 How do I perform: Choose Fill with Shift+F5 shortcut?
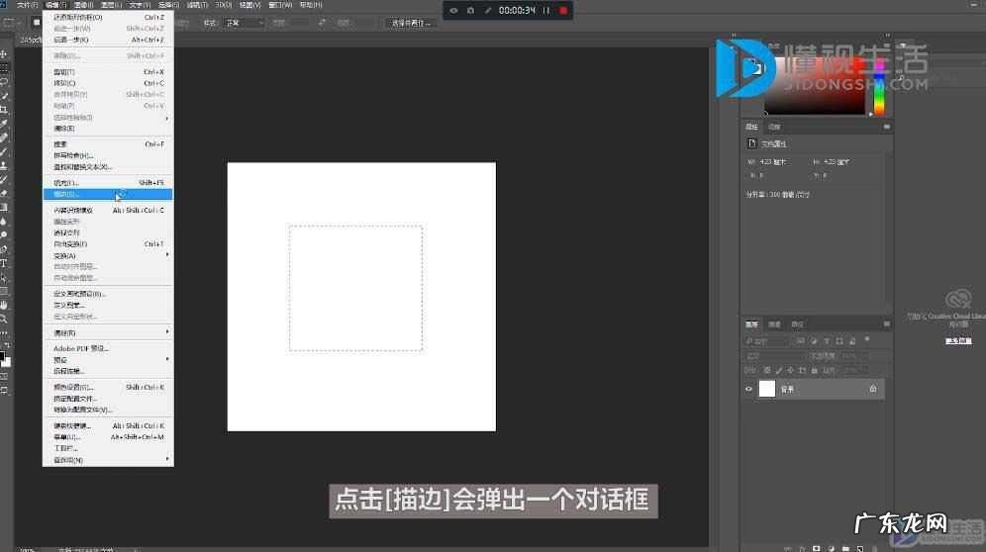(x=108, y=182)
